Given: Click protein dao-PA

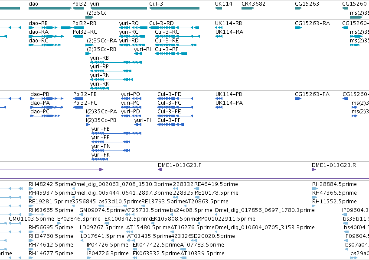Looking at the screenshot, I should (40, 103).
